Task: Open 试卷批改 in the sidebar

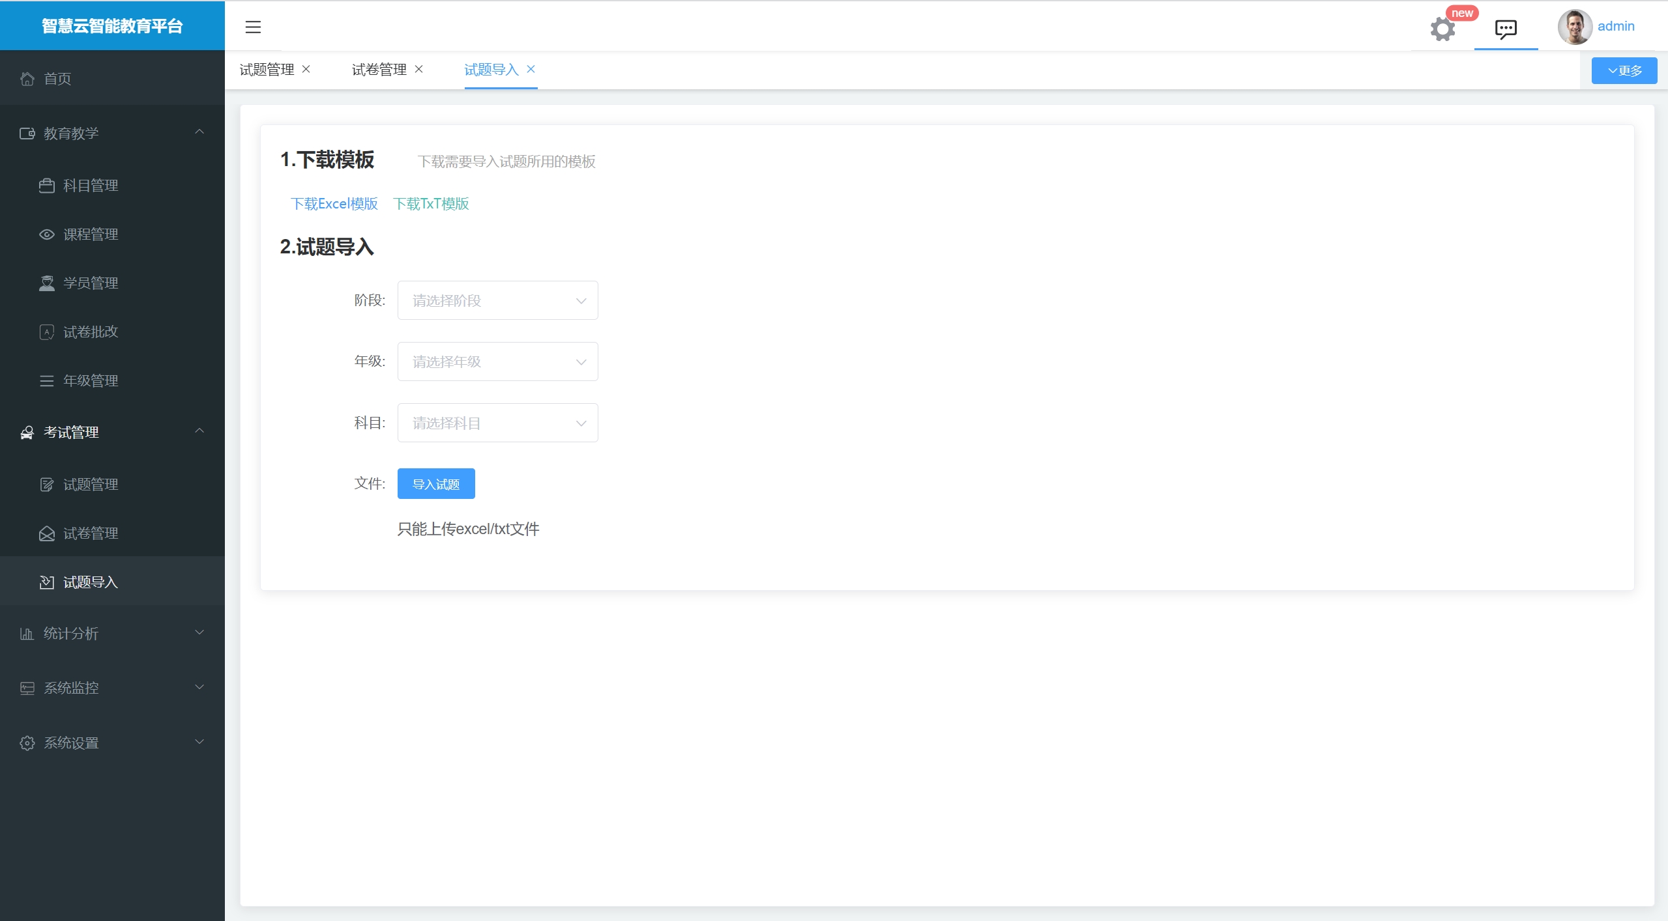Action: (x=90, y=332)
